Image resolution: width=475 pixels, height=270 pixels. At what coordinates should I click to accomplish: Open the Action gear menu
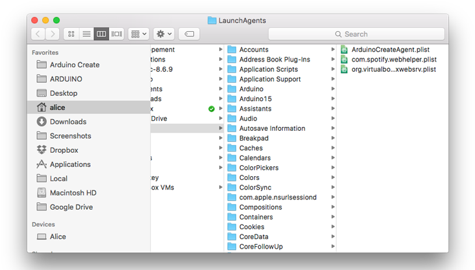164,34
